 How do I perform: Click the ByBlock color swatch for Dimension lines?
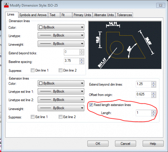coord(41,27)
